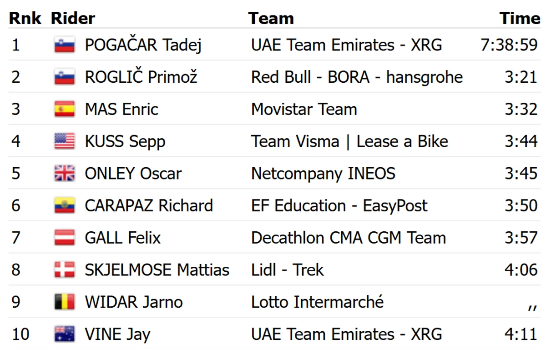546x349 pixels.
Task: Click the Spanish flag beside MAS Enric
Action: [x=65, y=110]
